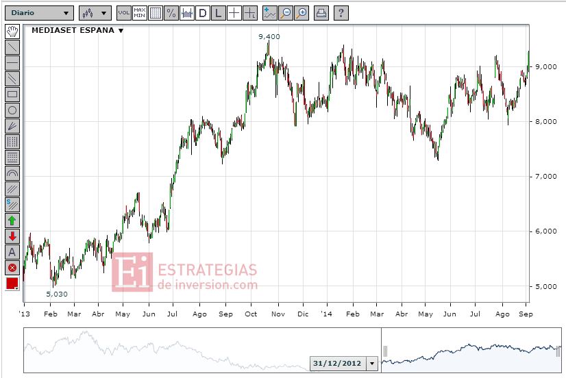Toggle the percent scale mode

pos(171,13)
